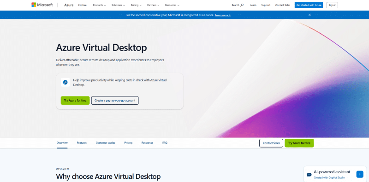
Task: Select the Overview tab
Action: click(x=62, y=143)
